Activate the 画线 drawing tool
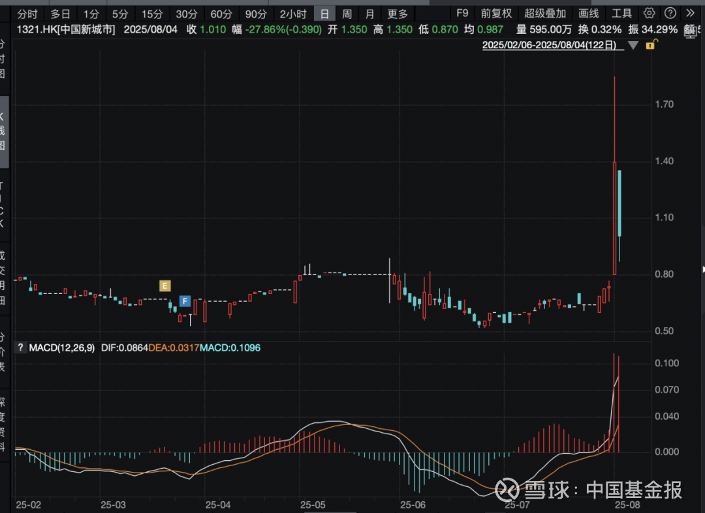The image size is (705, 513). (589, 14)
